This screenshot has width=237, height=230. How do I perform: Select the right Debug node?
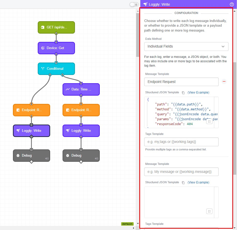81,156
